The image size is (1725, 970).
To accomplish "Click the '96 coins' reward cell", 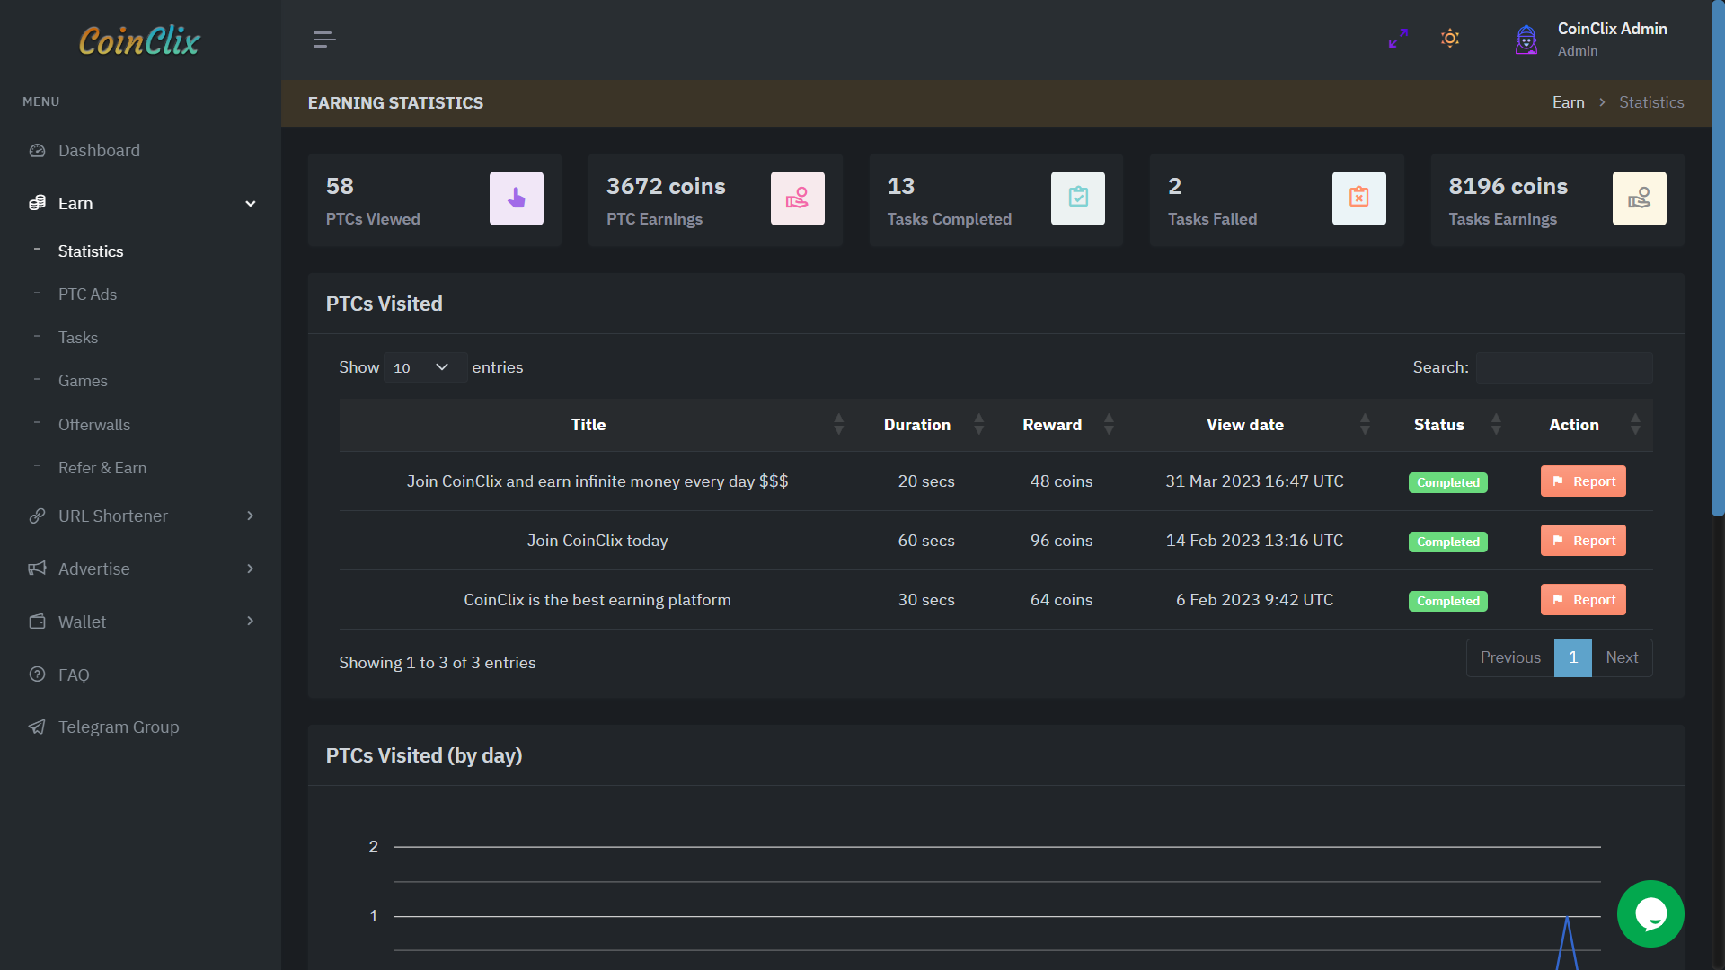I will pyautogui.click(x=1061, y=541).
